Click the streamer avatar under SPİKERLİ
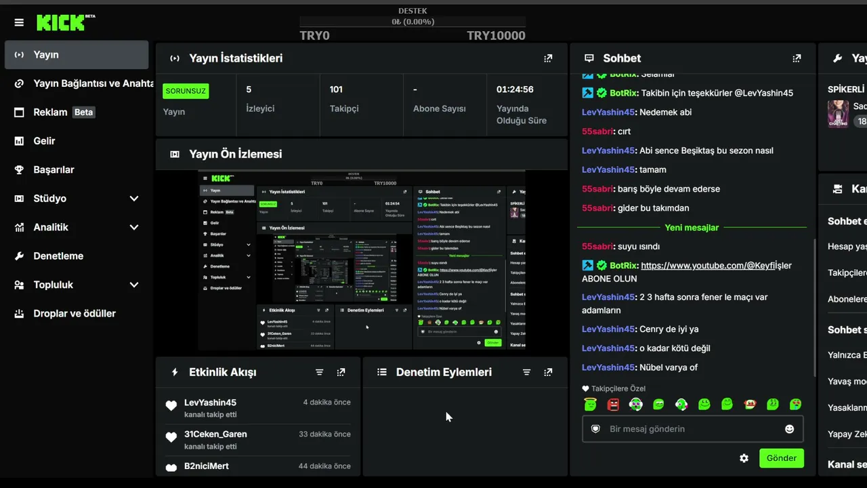867x488 pixels. tap(838, 114)
